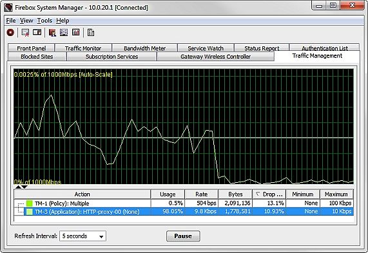
Task: Open the Performance Console chart icon
Action: tap(76, 32)
